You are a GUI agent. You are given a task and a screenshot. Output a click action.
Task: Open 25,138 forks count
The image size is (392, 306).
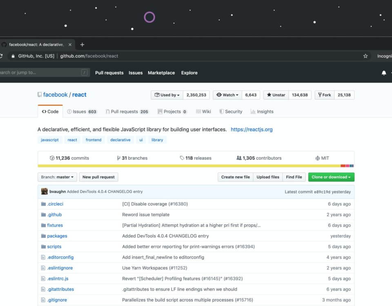point(344,95)
